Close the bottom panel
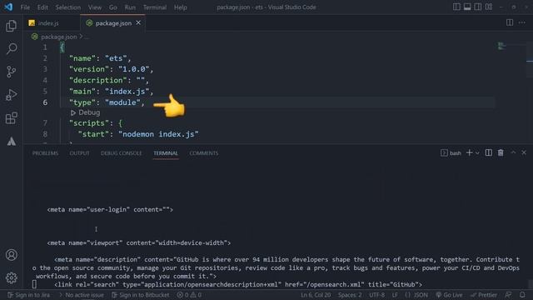The height and width of the screenshot is (300, 533). [x=524, y=152]
